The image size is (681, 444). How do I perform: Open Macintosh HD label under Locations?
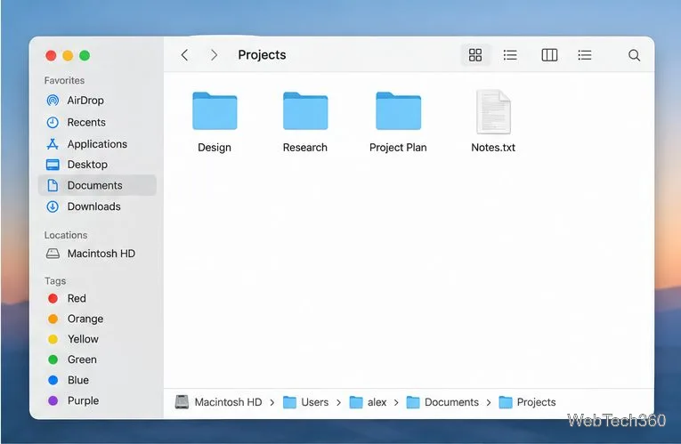101,254
